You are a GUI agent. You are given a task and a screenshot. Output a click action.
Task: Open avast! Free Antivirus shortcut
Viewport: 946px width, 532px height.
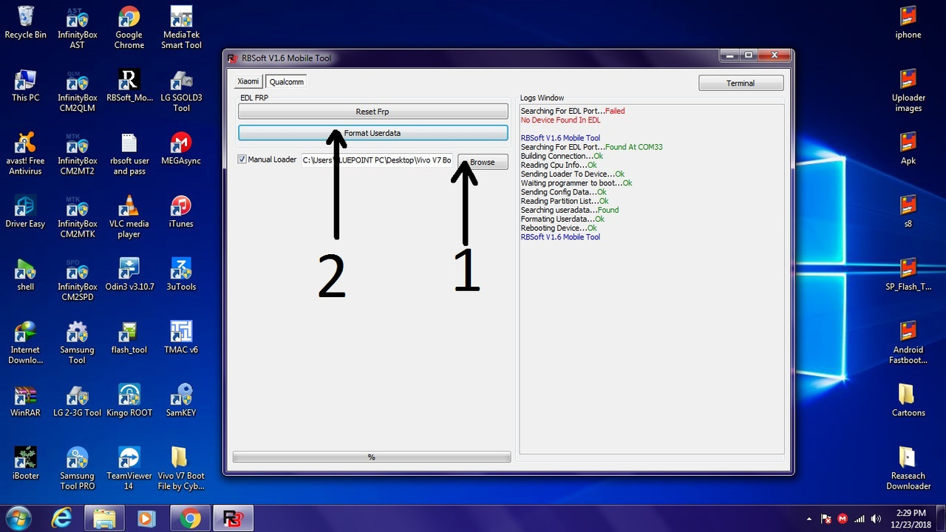[25, 154]
